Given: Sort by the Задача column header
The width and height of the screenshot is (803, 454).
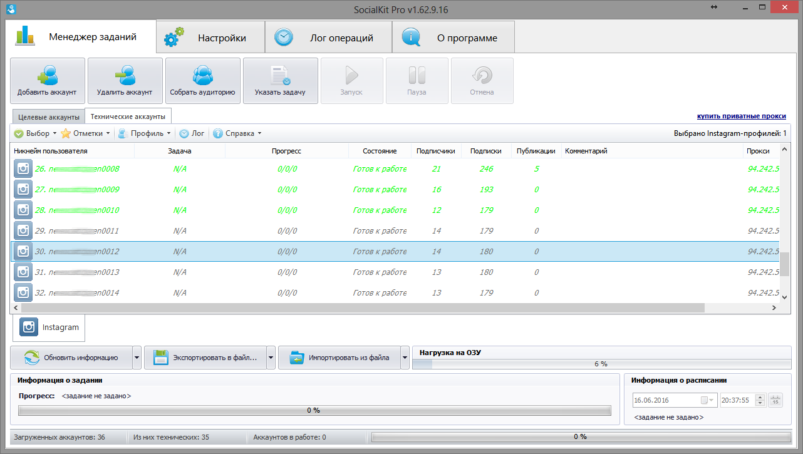Looking at the screenshot, I should click(x=180, y=151).
